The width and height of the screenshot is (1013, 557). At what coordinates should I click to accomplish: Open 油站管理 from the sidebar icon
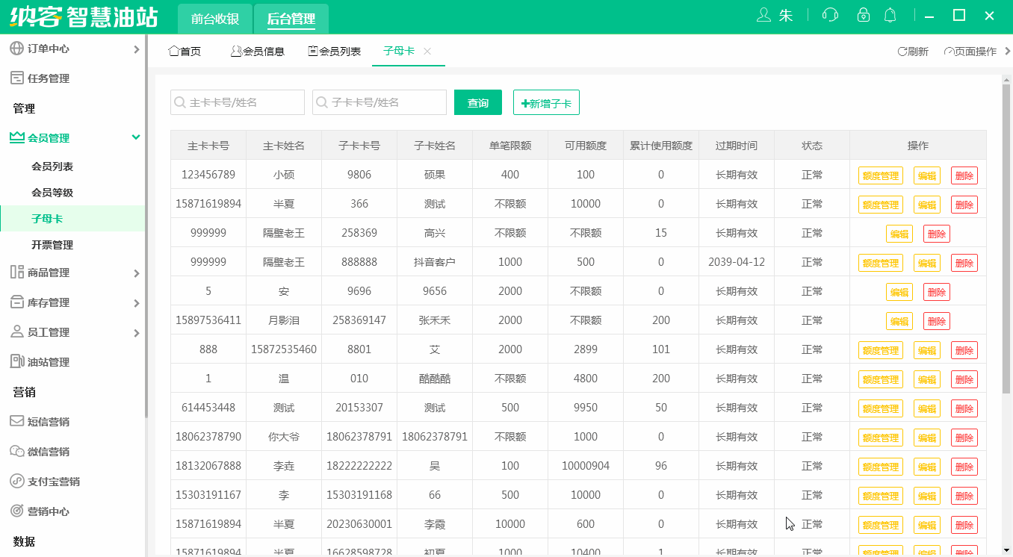click(16, 361)
